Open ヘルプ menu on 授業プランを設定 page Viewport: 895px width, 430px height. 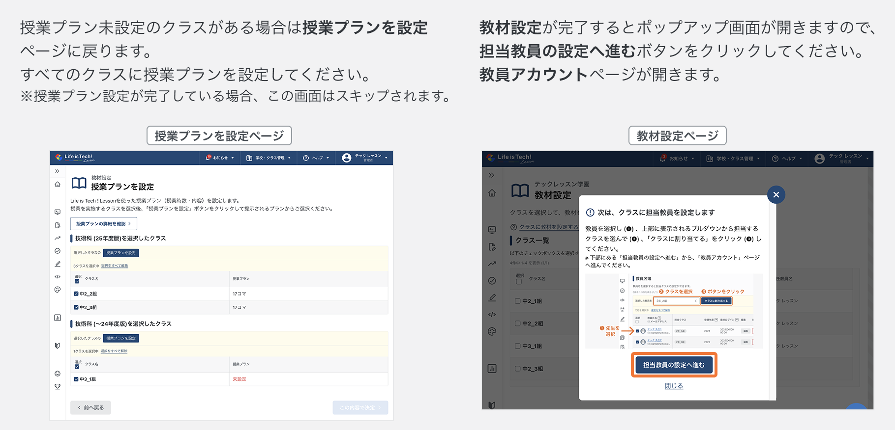316,158
